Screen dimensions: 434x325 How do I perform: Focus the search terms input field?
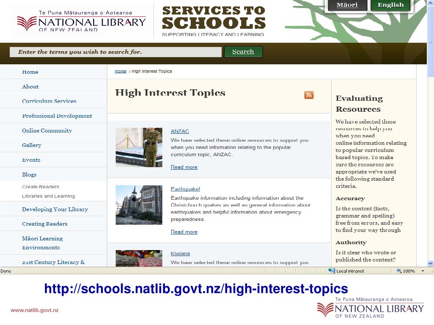point(116,52)
